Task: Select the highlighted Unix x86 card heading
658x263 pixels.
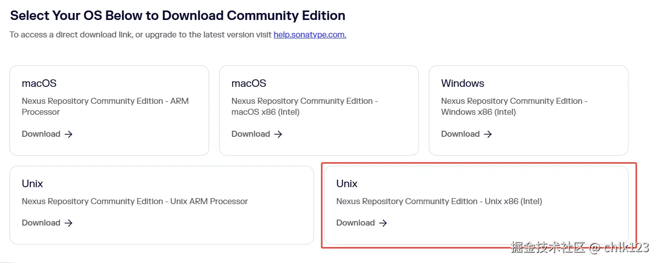Action: click(347, 184)
